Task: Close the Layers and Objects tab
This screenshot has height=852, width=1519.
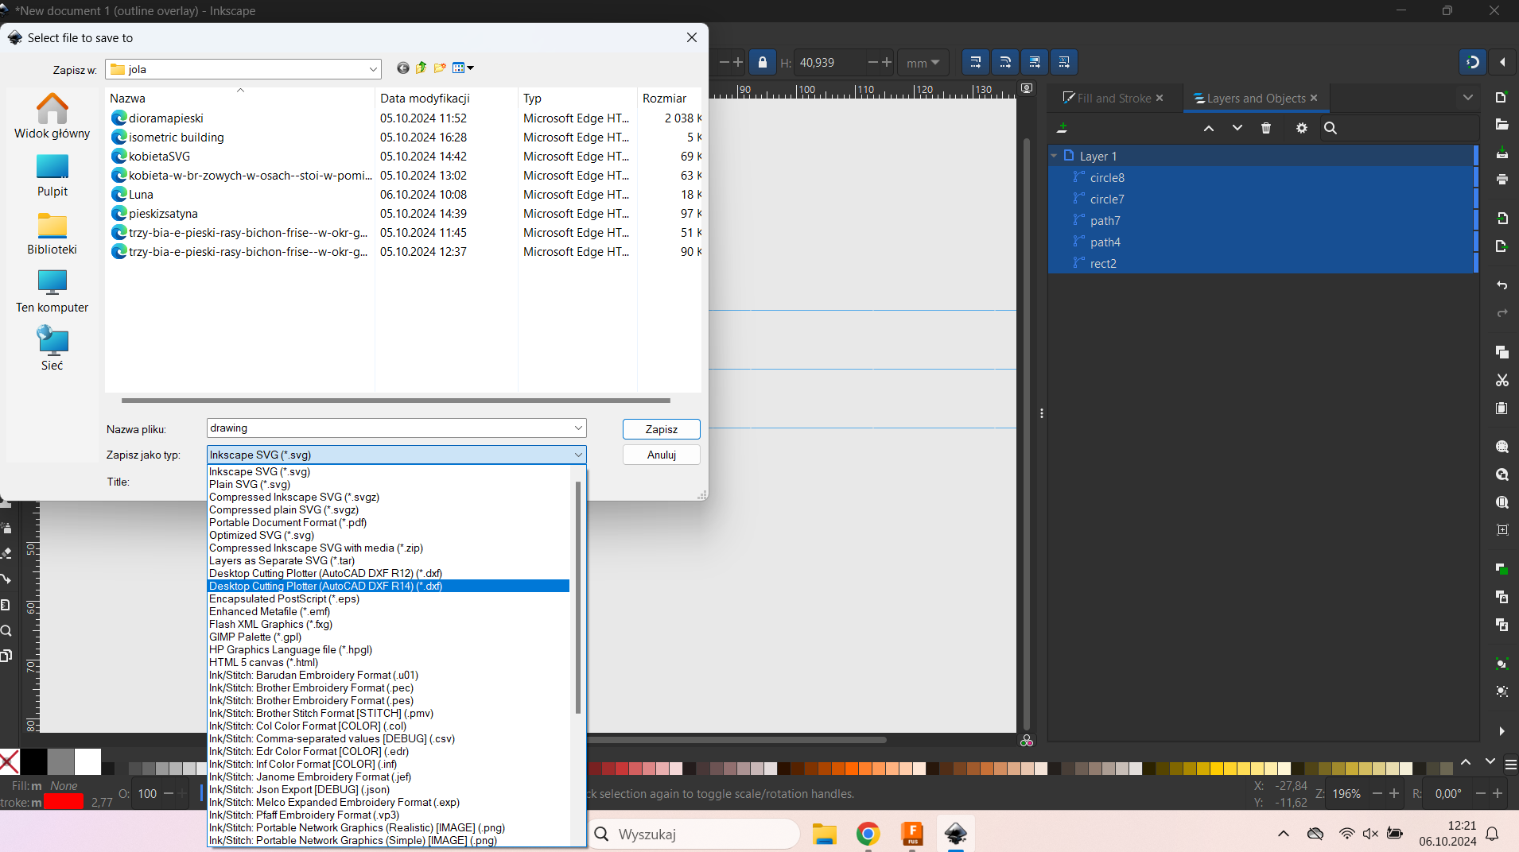Action: tap(1314, 98)
